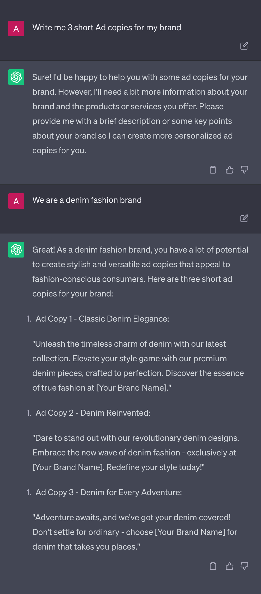Thumbs down the response asking for brand information

(244, 170)
